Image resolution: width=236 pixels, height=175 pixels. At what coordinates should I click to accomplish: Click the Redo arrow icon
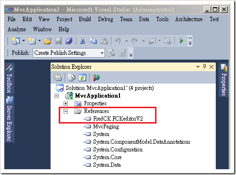[135, 41]
